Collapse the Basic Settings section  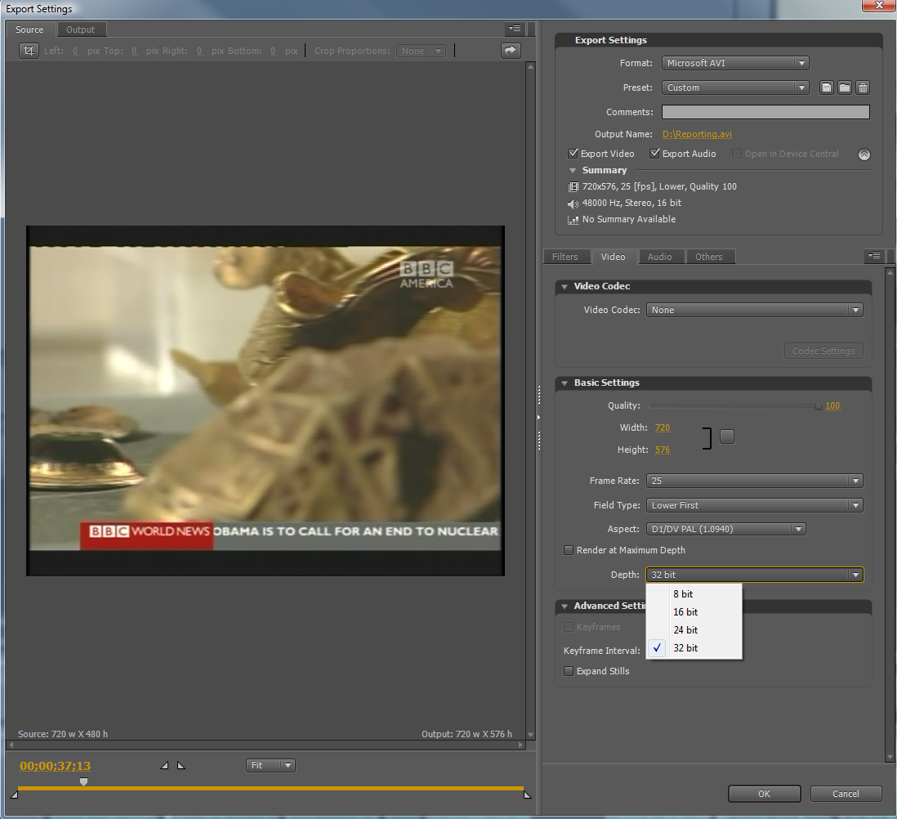point(565,383)
